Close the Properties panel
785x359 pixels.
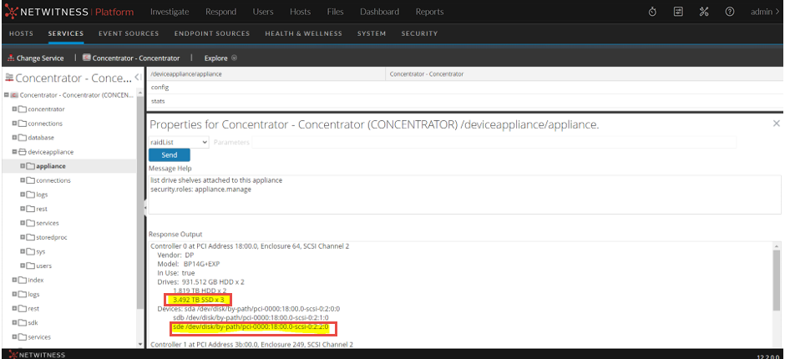pos(776,124)
